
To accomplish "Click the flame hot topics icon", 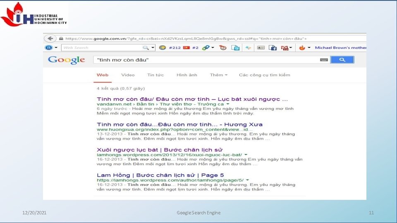I will point(302,47).
